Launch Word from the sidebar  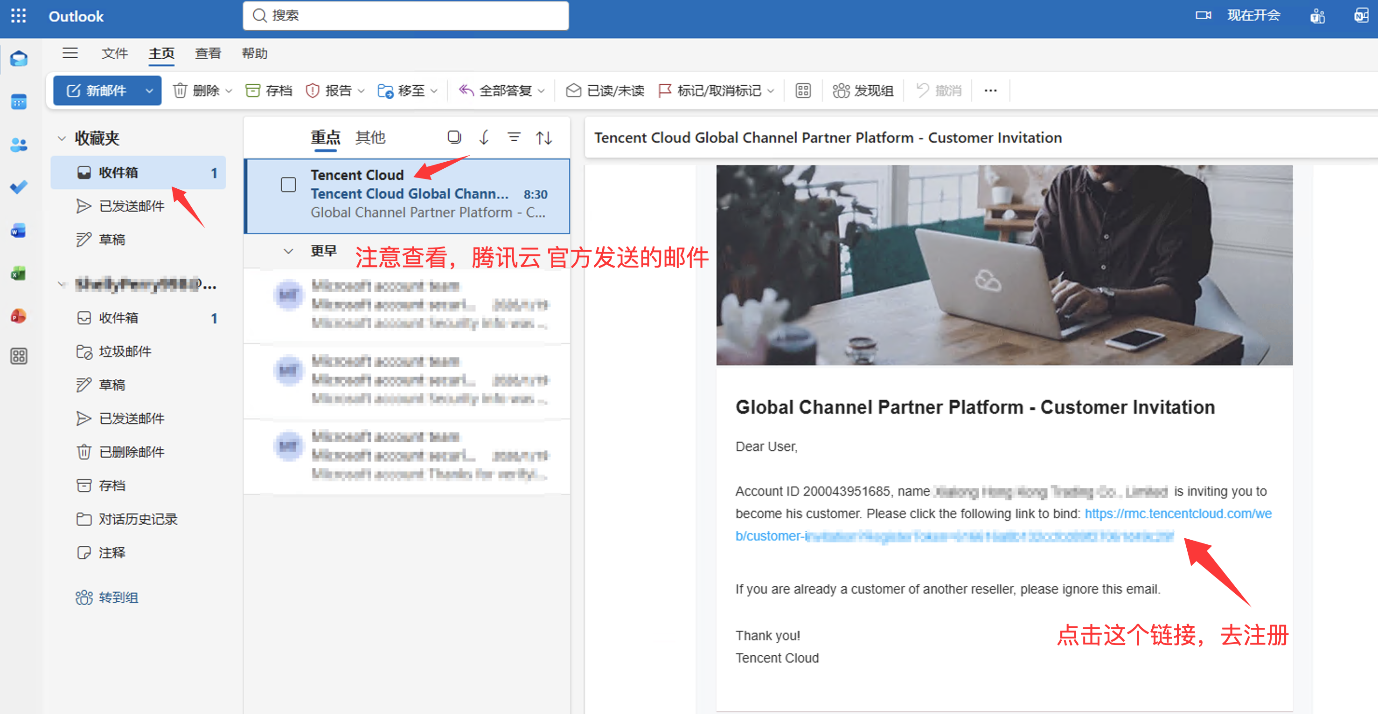pos(18,231)
